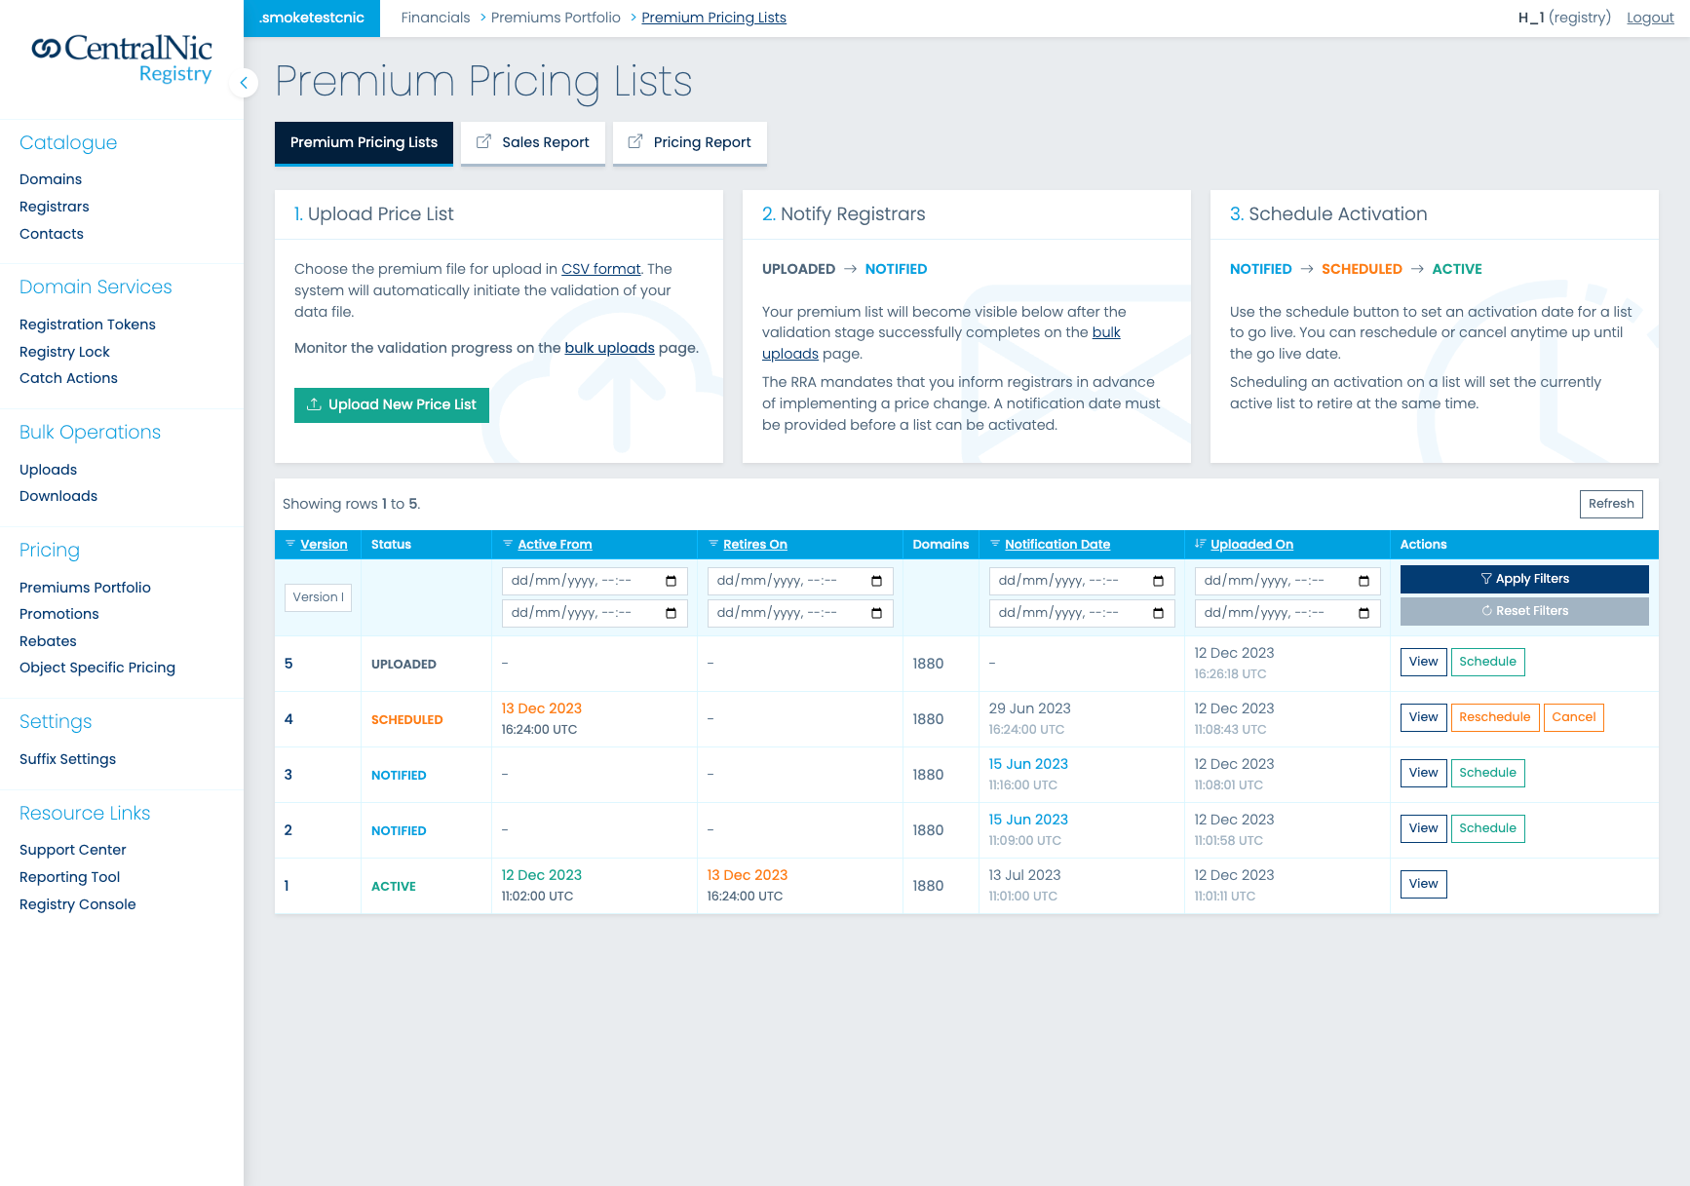Collapse the sidebar with the chevron button
The height and width of the screenshot is (1186, 1690).
(244, 83)
